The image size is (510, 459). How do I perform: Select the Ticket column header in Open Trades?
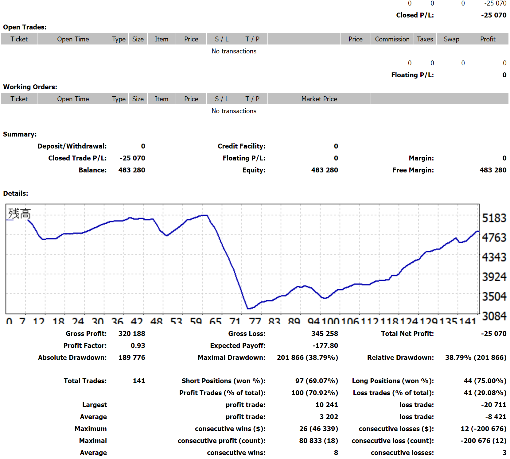click(19, 39)
